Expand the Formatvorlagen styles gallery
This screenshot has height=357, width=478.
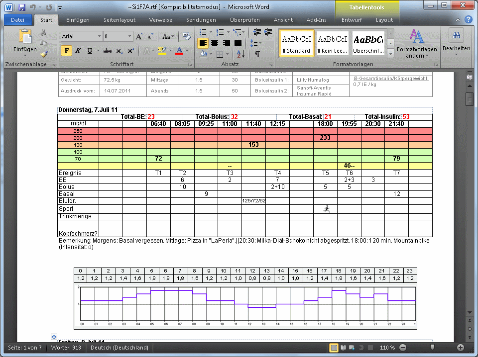[x=390, y=53]
